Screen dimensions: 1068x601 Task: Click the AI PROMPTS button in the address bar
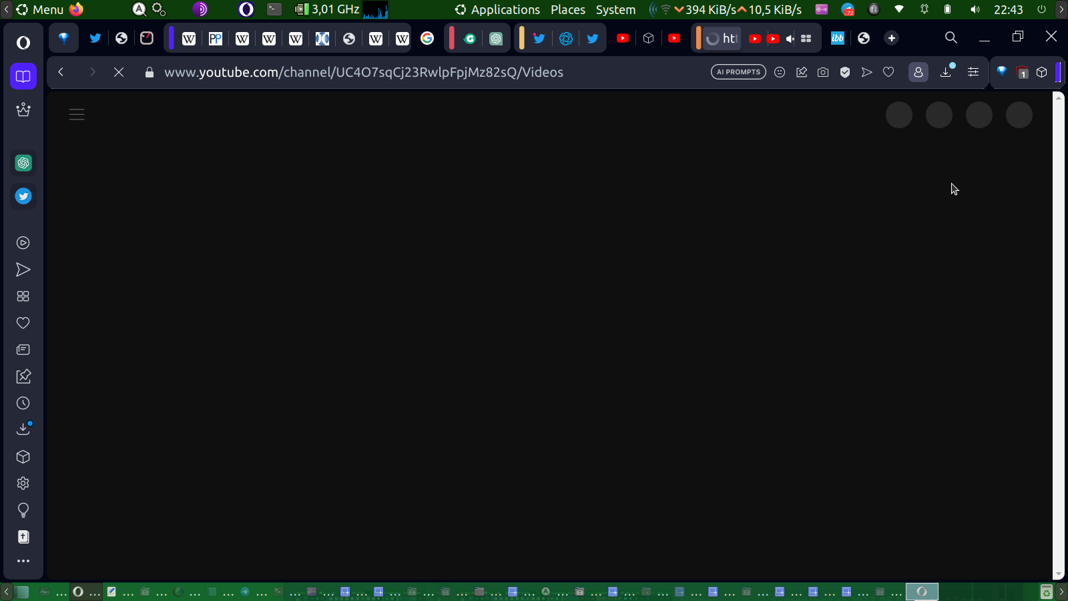738,72
